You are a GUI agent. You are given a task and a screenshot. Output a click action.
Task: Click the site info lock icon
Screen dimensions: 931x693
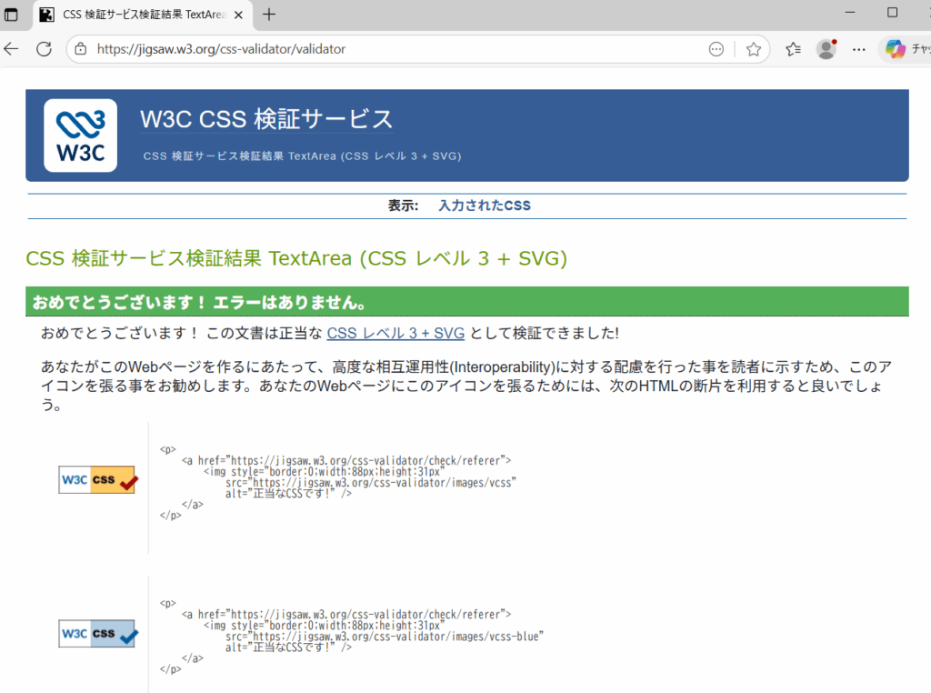coord(80,49)
